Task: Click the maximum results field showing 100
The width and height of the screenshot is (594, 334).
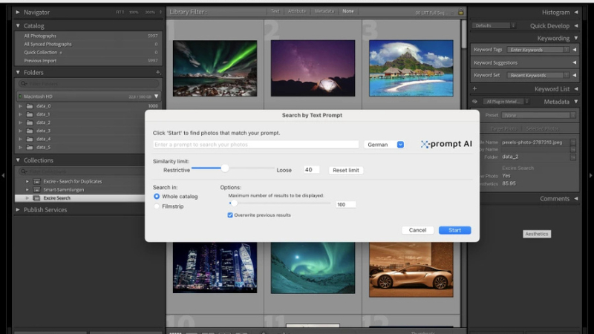Action: pyautogui.click(x=345, y=205)
